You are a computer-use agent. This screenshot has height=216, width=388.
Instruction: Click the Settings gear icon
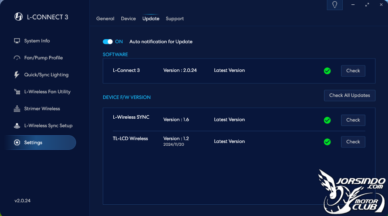click(x=17, y=143)
